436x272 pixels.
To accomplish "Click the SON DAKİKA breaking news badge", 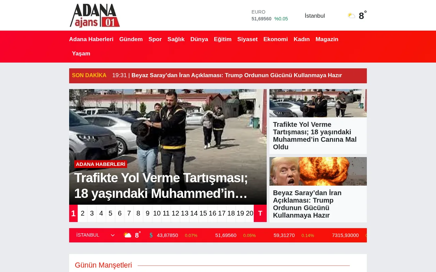I will point(89,75).
